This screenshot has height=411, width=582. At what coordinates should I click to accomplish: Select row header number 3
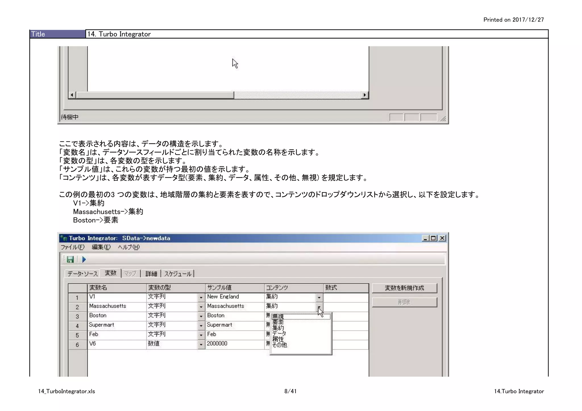pos(77,316)
